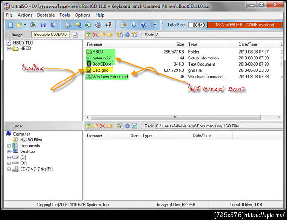Click the New Folder icon in image toolbar
The height and width of the screenshot is (220, 287).
(x=102, y=35)
